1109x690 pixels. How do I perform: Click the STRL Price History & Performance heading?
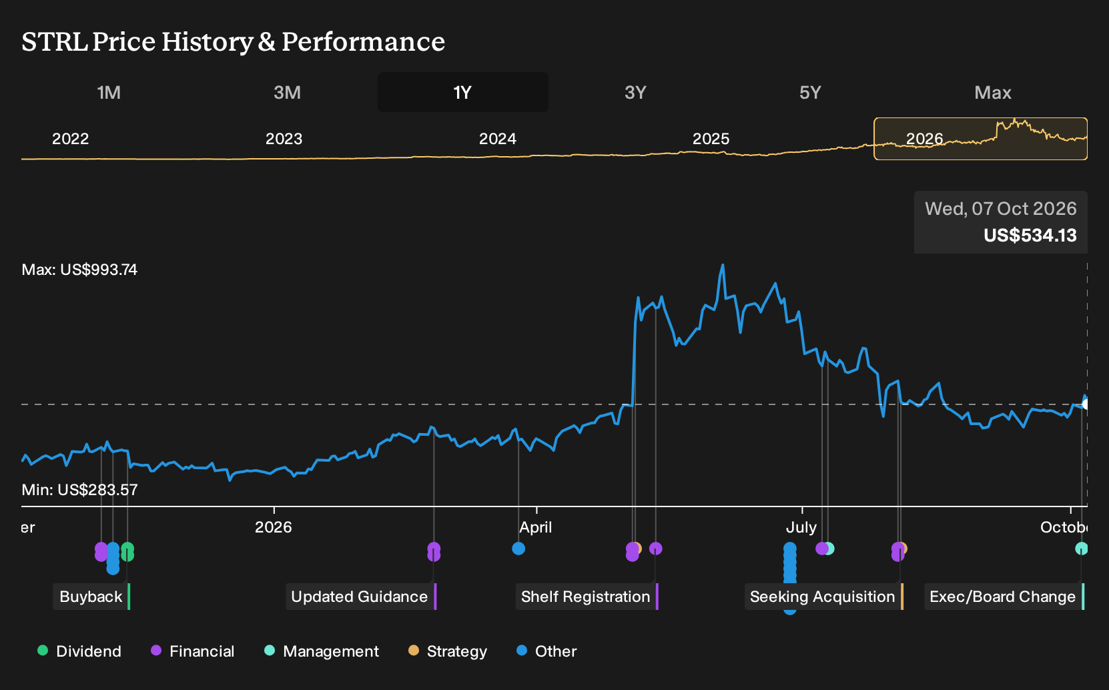[x=233, y=41]
